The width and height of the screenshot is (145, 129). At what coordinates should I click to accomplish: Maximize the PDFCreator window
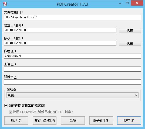pyautogui.click(x=127, y=3)
